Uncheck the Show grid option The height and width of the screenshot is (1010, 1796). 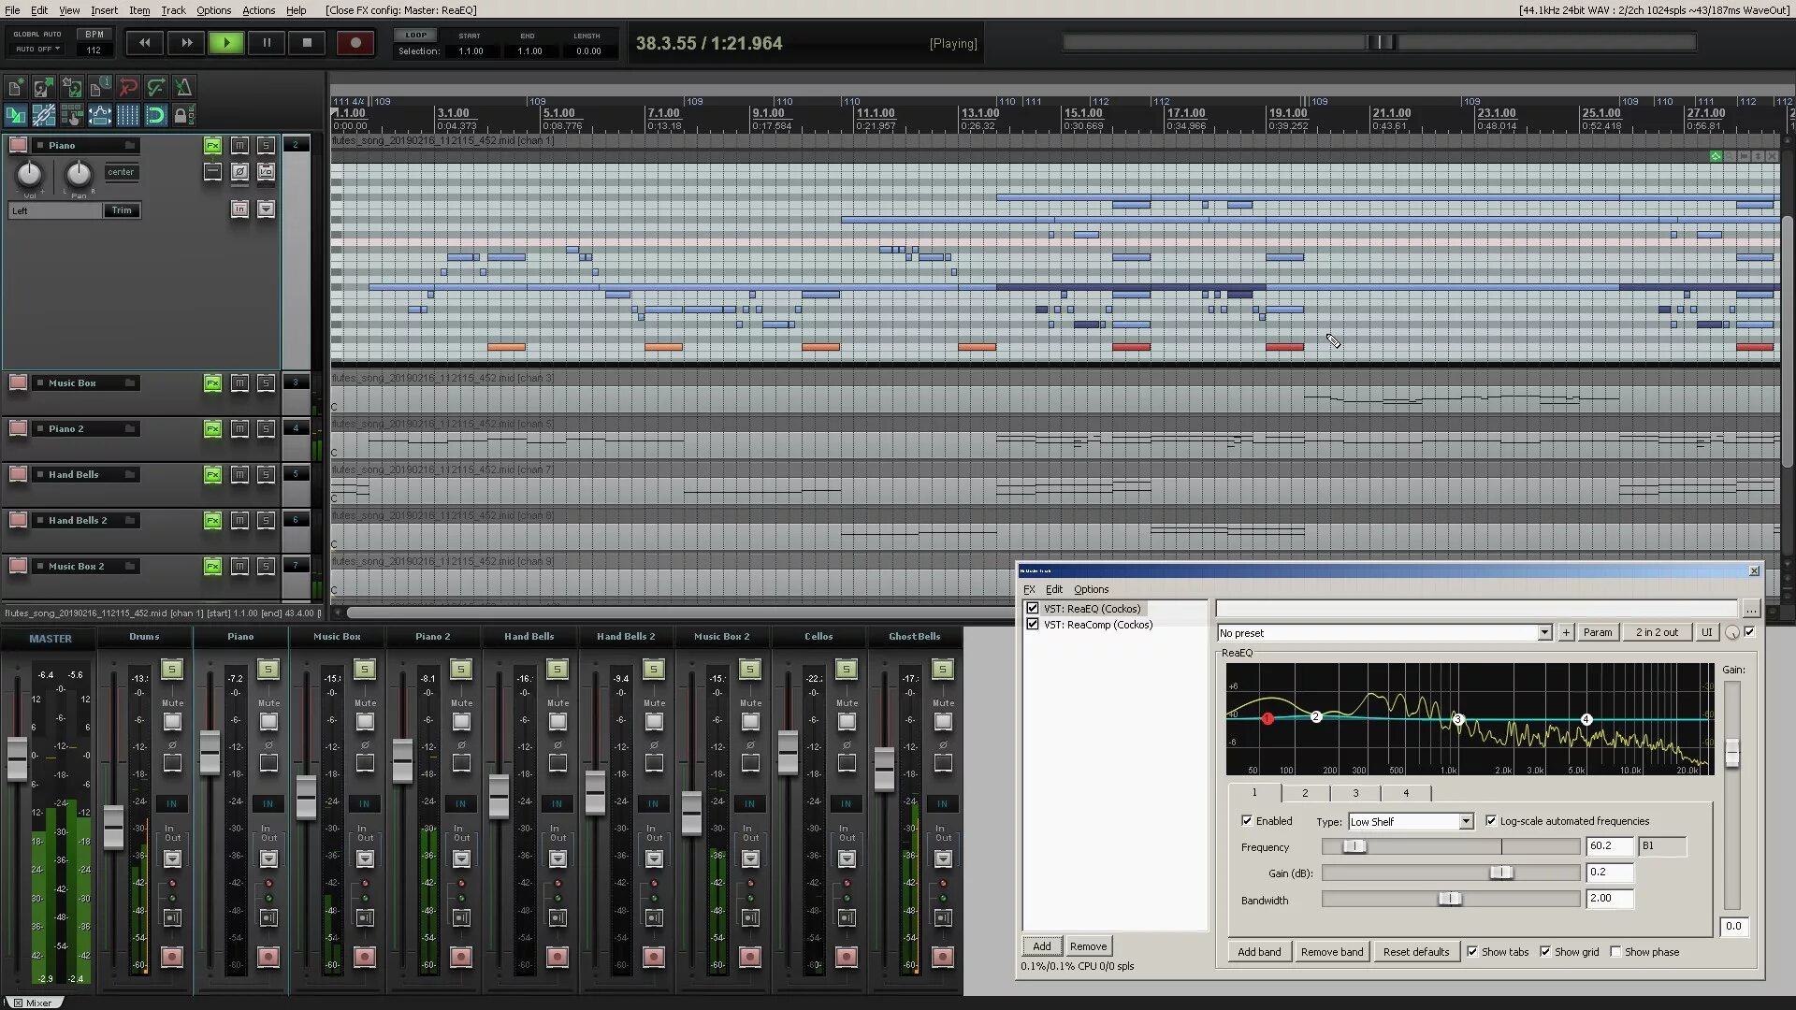pyautogui.click(x=1545, y=952)
